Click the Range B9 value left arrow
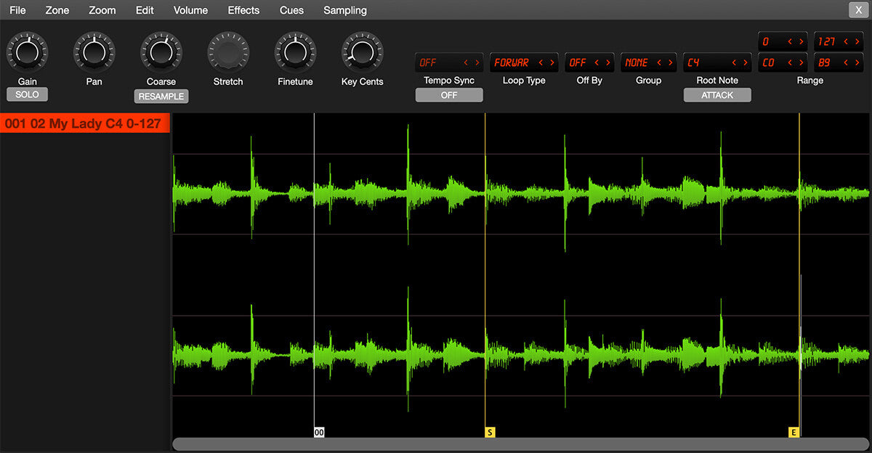872x453 pixels. 847,63
